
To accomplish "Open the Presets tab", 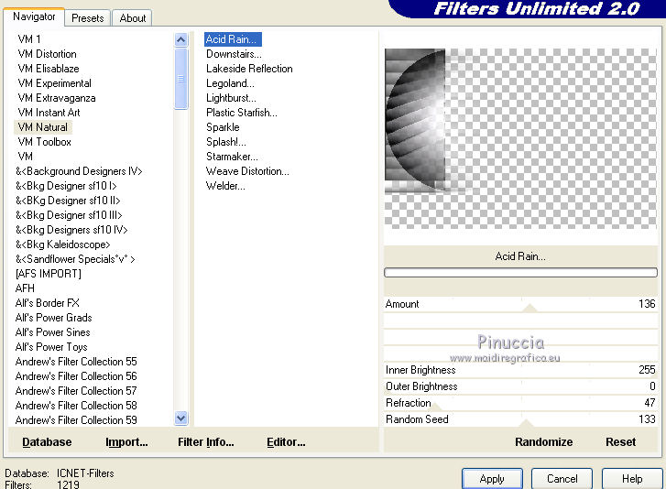I will click(x=88, y=18).
